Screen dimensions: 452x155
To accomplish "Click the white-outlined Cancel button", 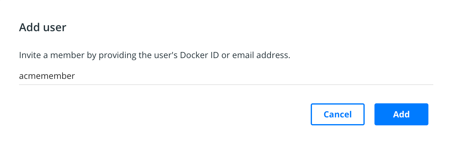I will click(x=337, y=114).
